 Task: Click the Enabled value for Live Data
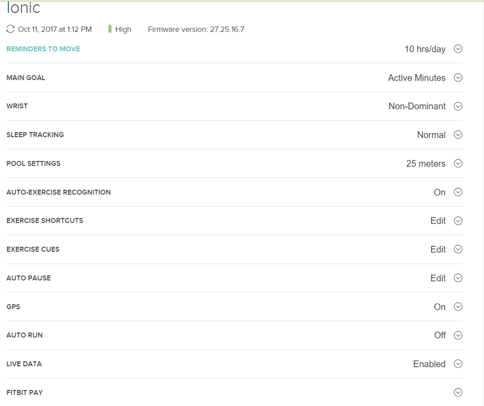click(x=429, y=364)
